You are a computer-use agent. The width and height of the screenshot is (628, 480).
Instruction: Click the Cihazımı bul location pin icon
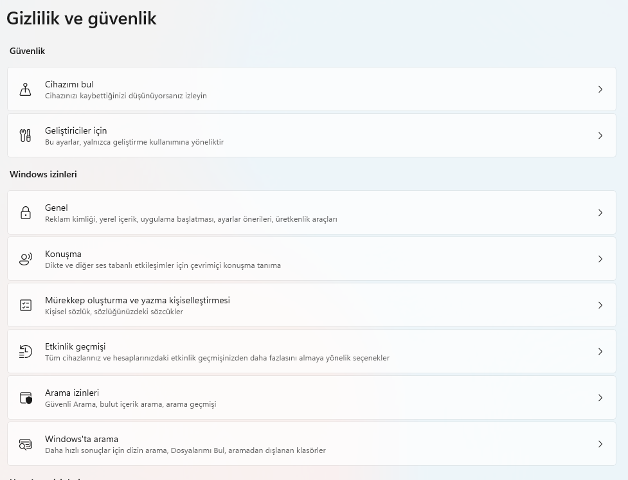(x=25, y=89)
